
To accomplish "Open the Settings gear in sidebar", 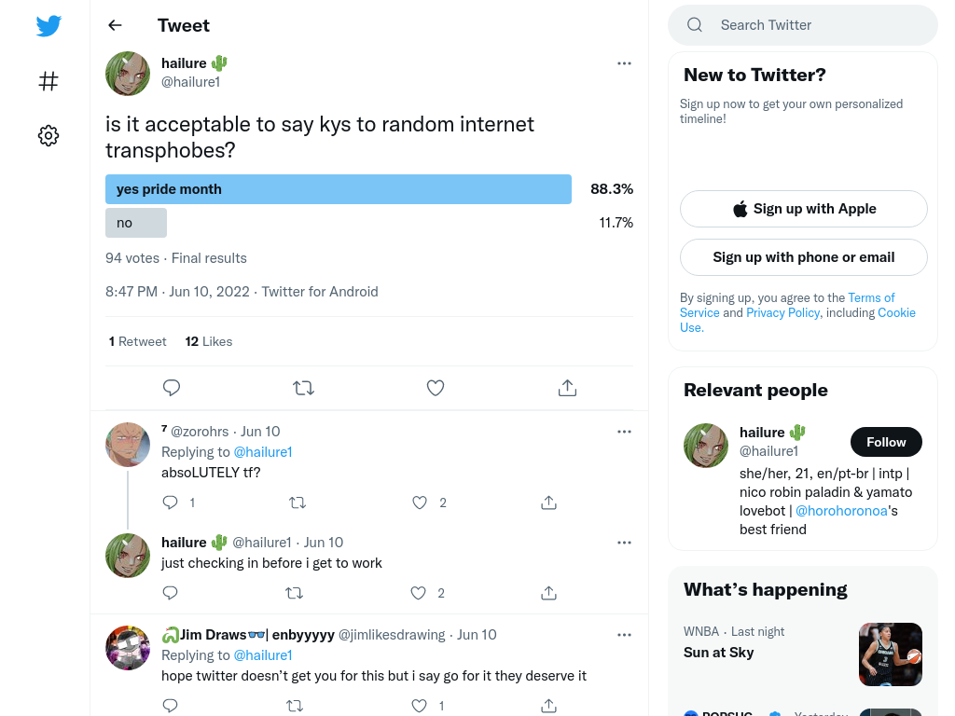I will (x=48, y=135).
